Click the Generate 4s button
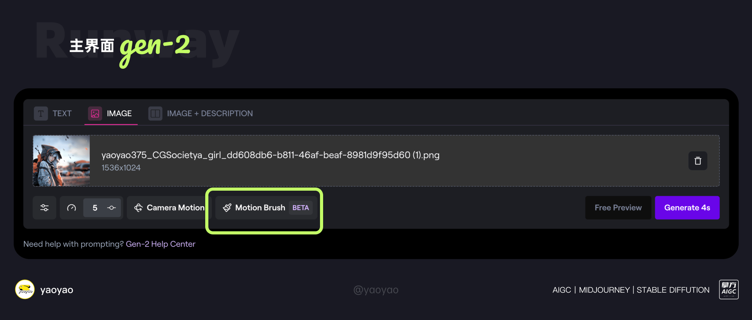This screenshot has width=752, height=320. tap(687, 208)
